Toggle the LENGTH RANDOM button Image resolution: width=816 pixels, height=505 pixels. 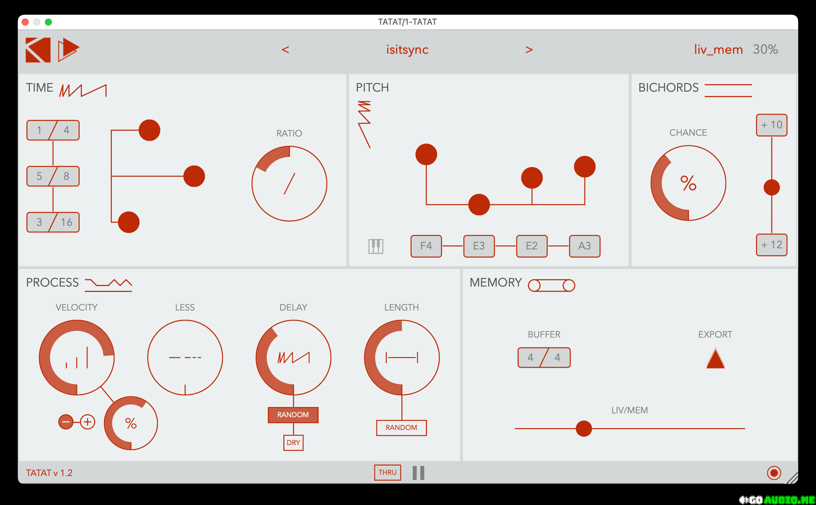tap(401, 428)
